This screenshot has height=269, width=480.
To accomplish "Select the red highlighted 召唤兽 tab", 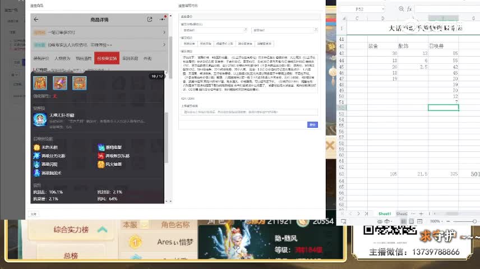I will click(107, 58).
